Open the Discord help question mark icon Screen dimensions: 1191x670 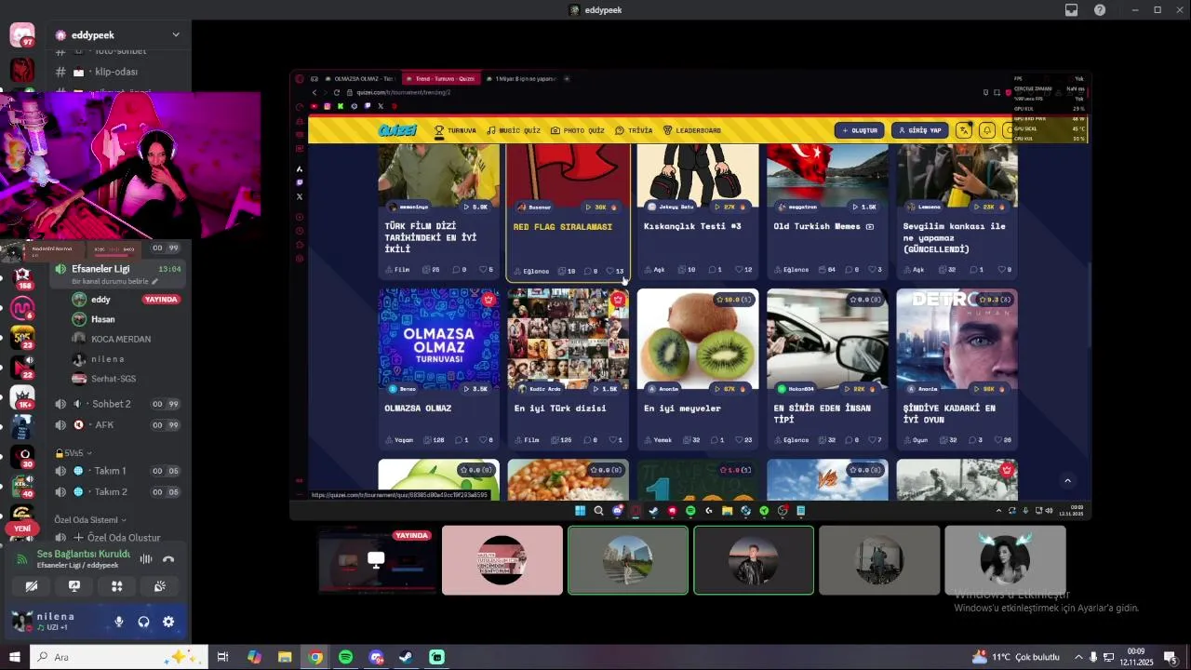point(1100,10)
